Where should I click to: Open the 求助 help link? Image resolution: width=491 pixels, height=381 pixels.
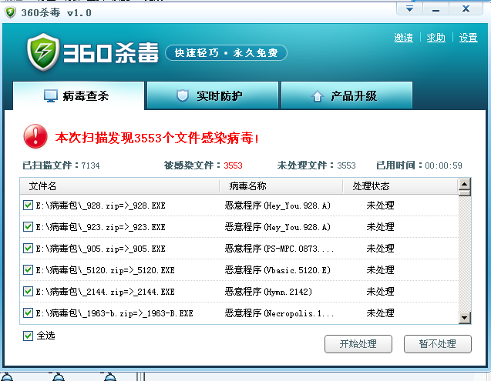(x=436, y=38)
